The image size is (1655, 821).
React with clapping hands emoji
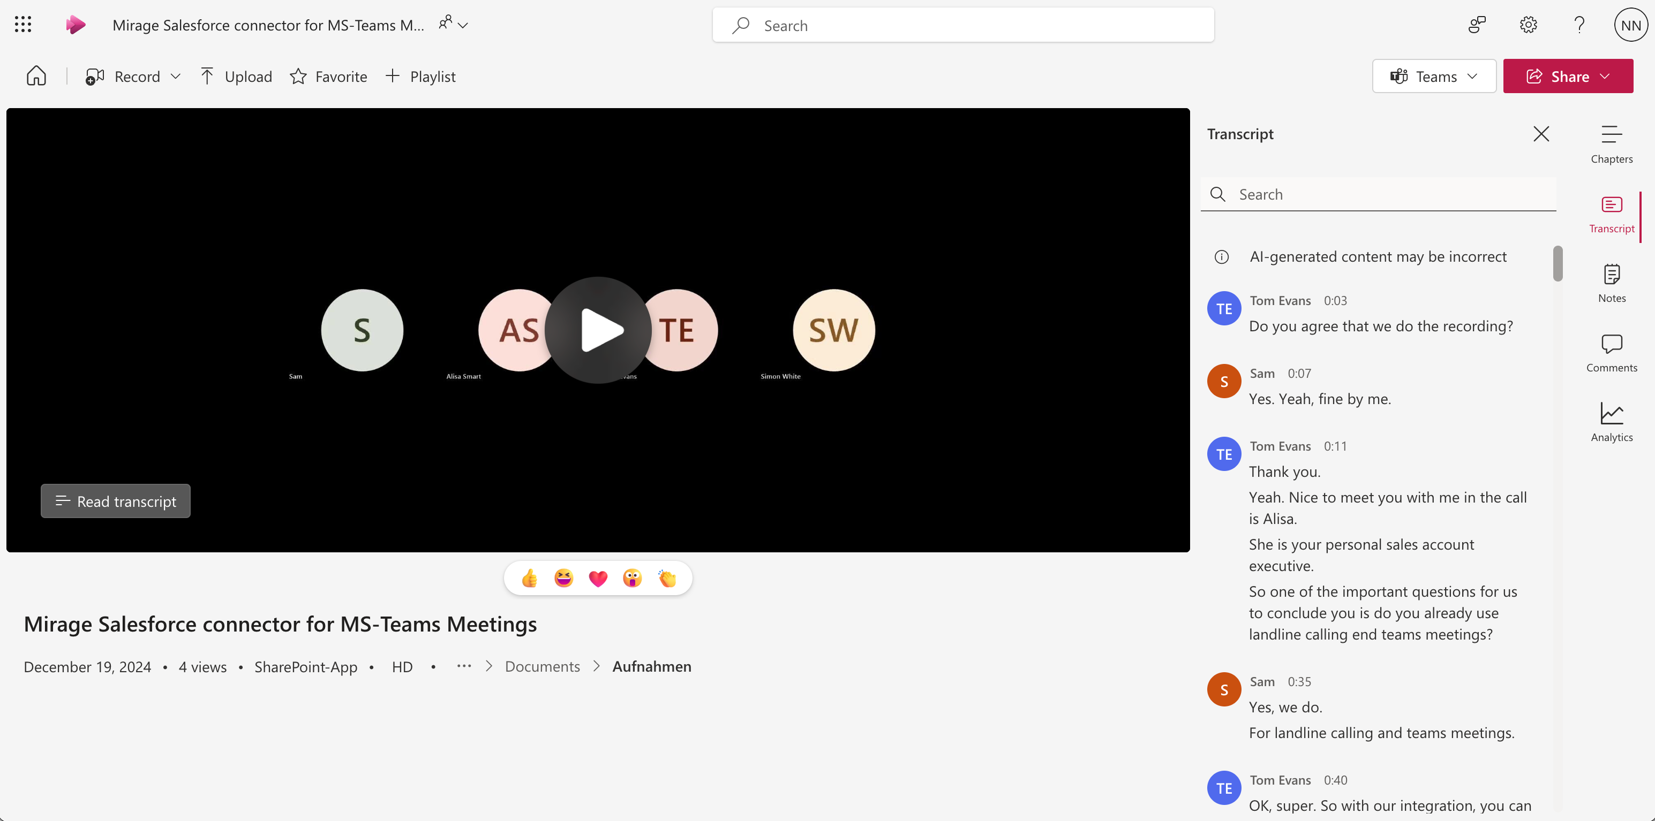pyautogui.click(x=667, y=579)
